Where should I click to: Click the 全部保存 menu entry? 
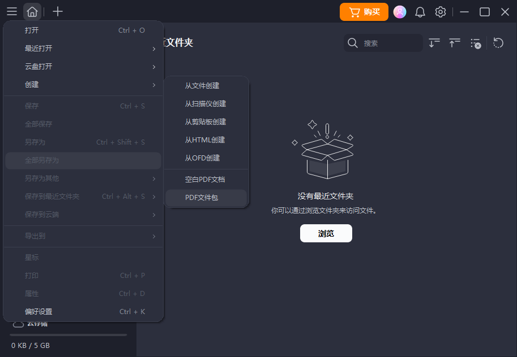click(83, 124)
